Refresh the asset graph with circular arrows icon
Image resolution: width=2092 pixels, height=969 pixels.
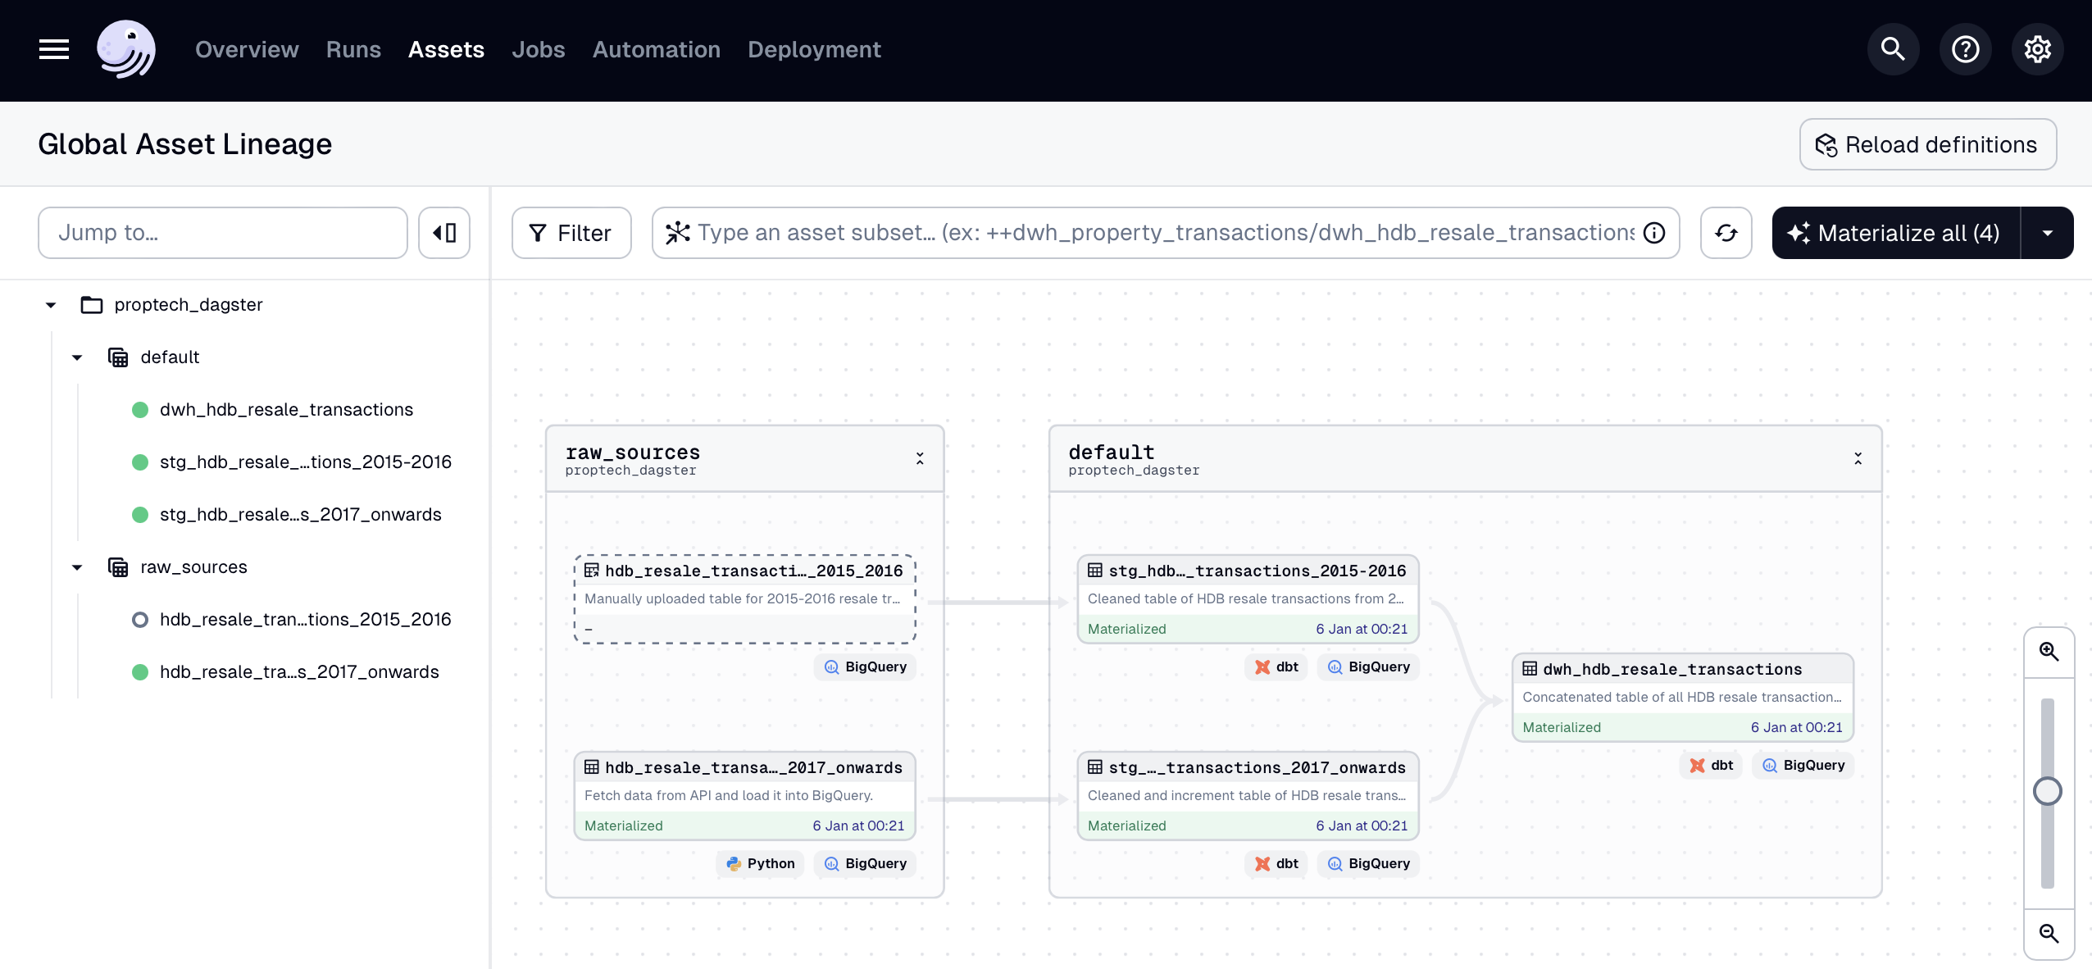click(1726, 233)
